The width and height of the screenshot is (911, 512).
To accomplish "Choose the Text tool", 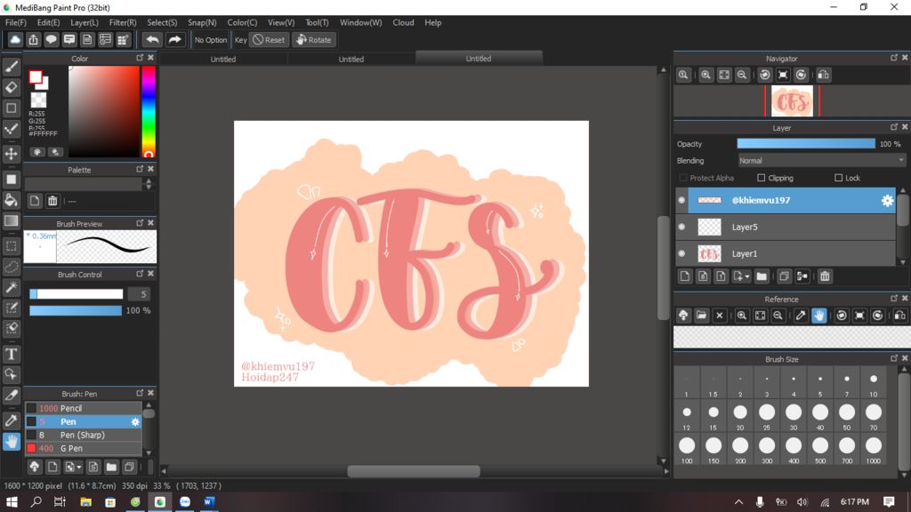I will pyautogui.click(x=12, y=354).
